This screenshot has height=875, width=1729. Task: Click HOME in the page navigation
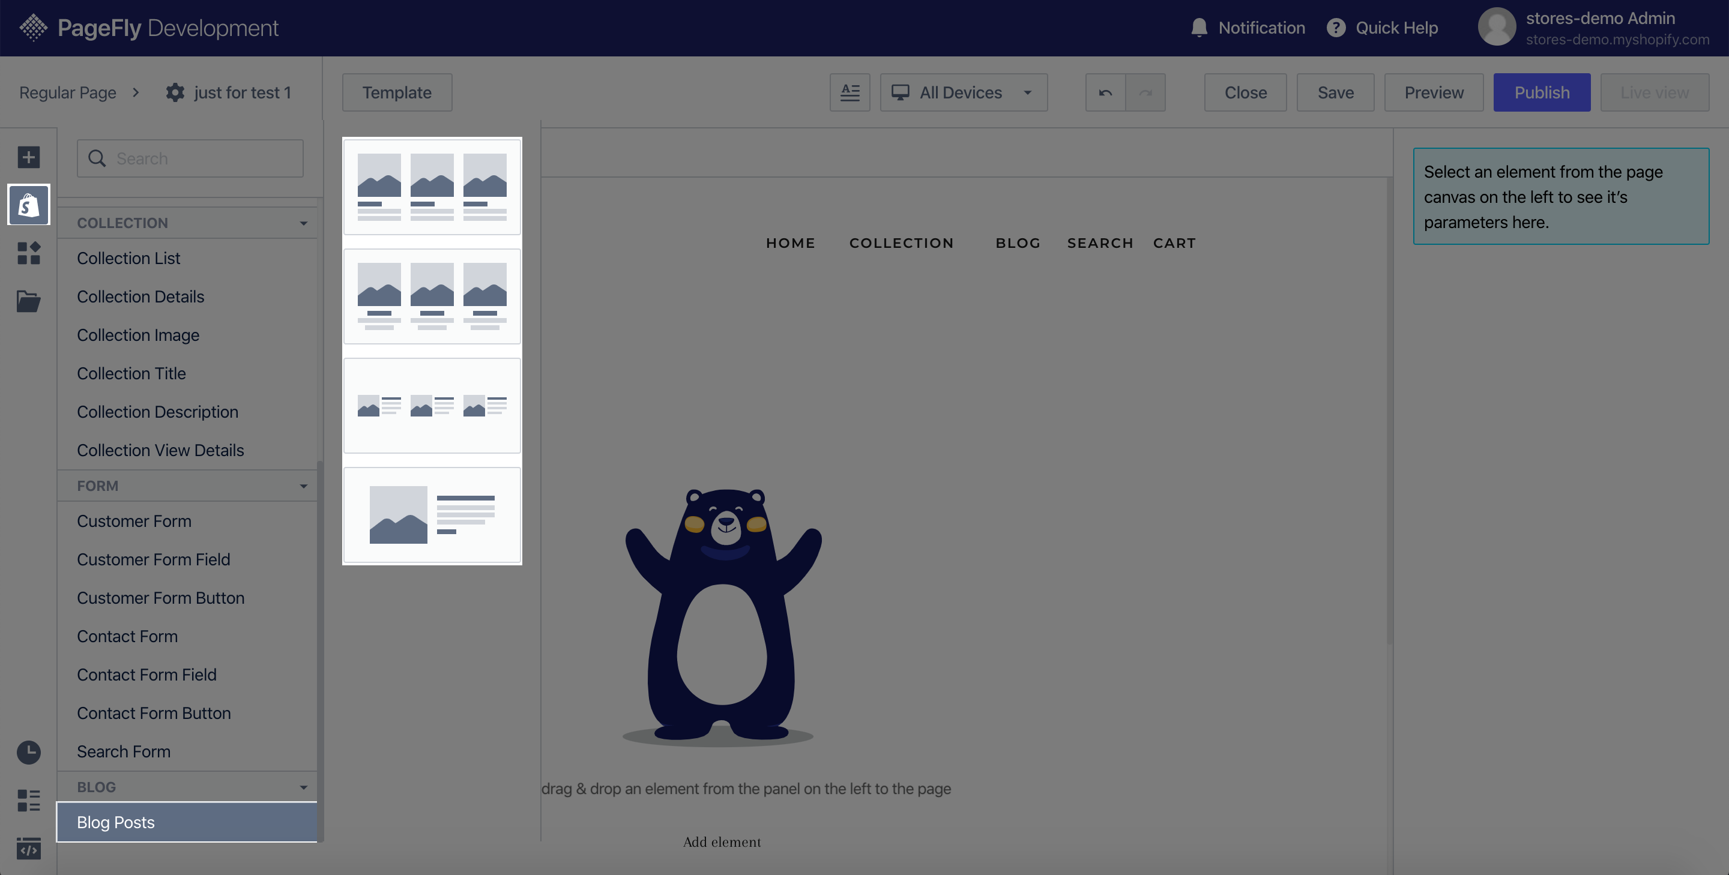(x=791, y=243)
